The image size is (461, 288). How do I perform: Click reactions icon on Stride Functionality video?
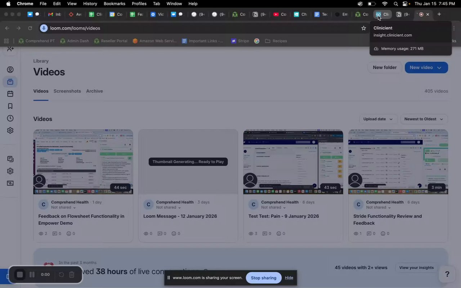point(385,234)
